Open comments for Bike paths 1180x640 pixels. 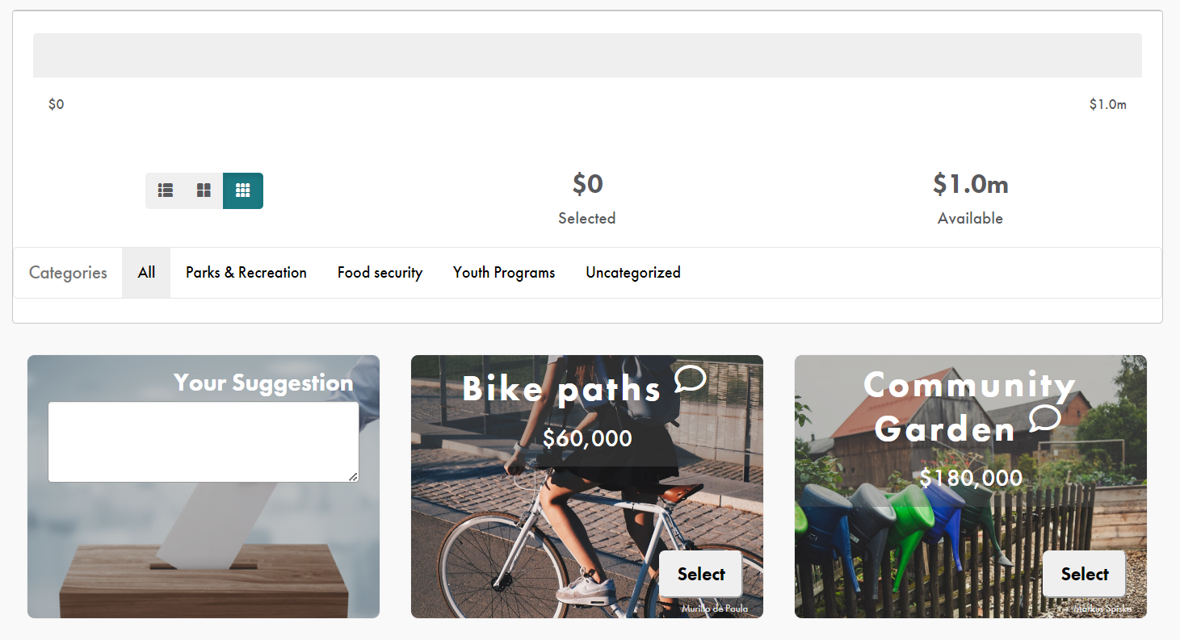690,378
